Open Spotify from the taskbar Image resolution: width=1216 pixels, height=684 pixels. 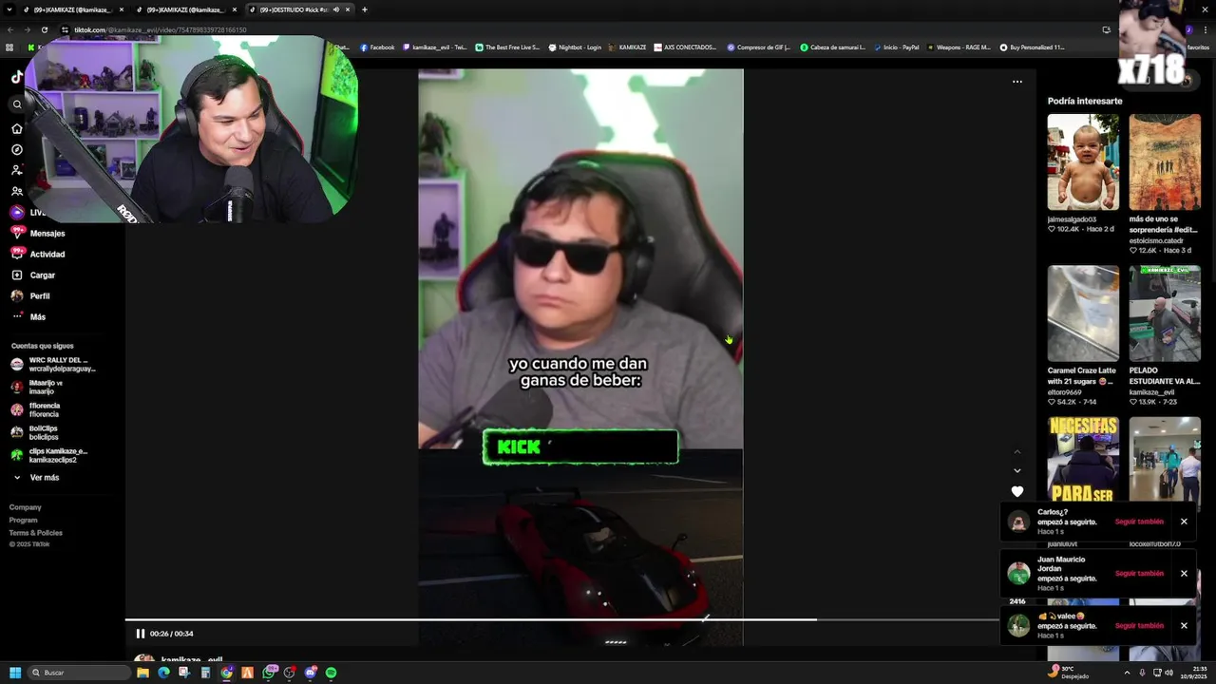tap(331, 673)
